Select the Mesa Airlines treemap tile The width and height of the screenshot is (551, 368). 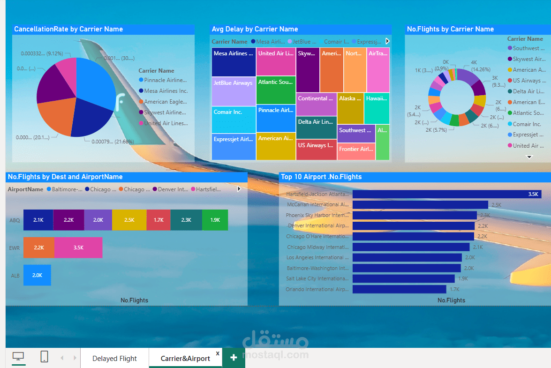coord(234,62)
